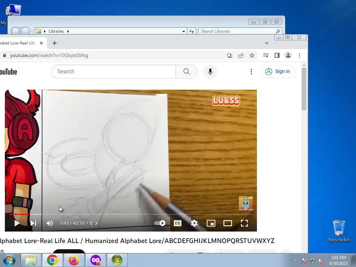Screen dimensions: 356x267
Task: Open Action Center flag icon
Action: pos(304,260)
